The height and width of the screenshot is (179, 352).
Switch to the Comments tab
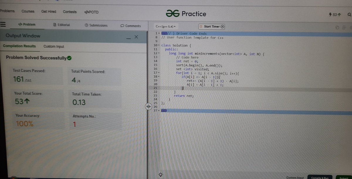pyautogui.click(x=131, y=26)
